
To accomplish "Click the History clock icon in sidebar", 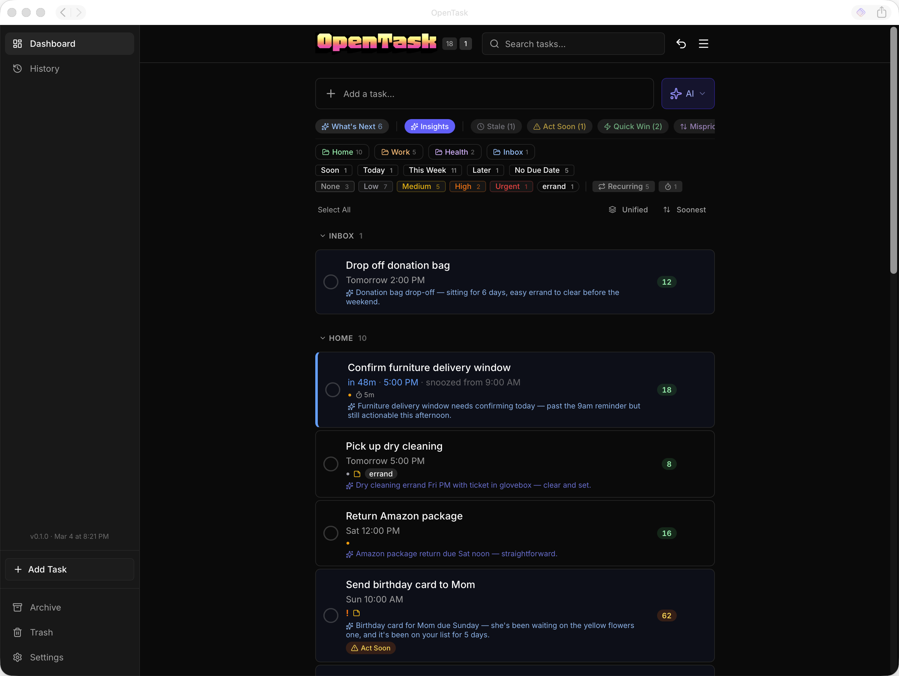I will pos(17,69).
